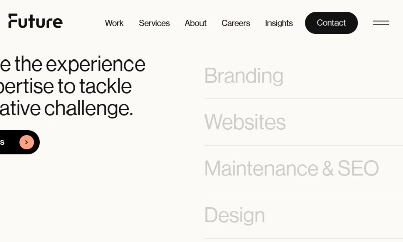Click the divider line below Websites
This screenshot has height=242, width=403.
pos(302,145)
